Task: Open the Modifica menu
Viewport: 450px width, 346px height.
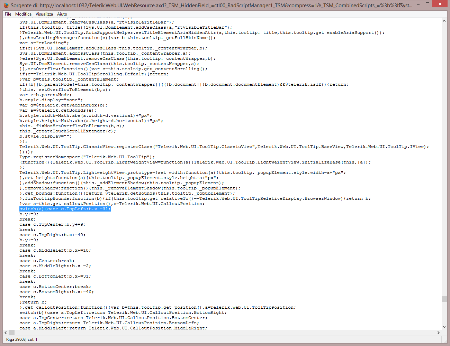Action: point(23,14)
